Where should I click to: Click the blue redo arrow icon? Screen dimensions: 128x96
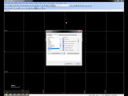9,8
